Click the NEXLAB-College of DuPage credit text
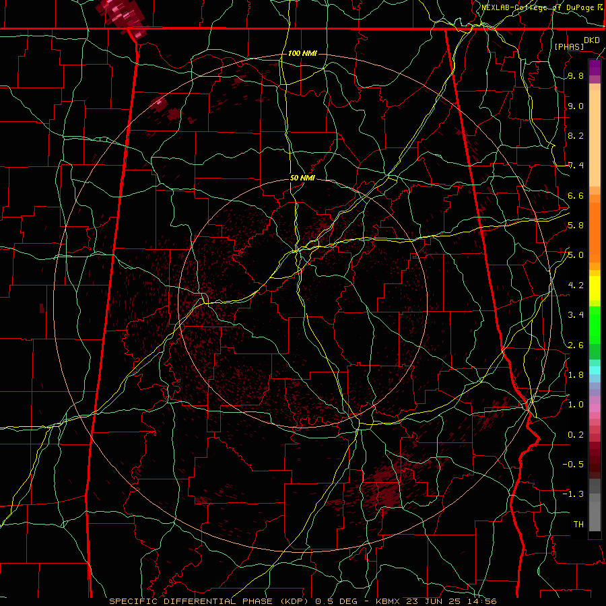Image resolution: width=606 pixels, height=606 pixels. [x=537, y=7]
